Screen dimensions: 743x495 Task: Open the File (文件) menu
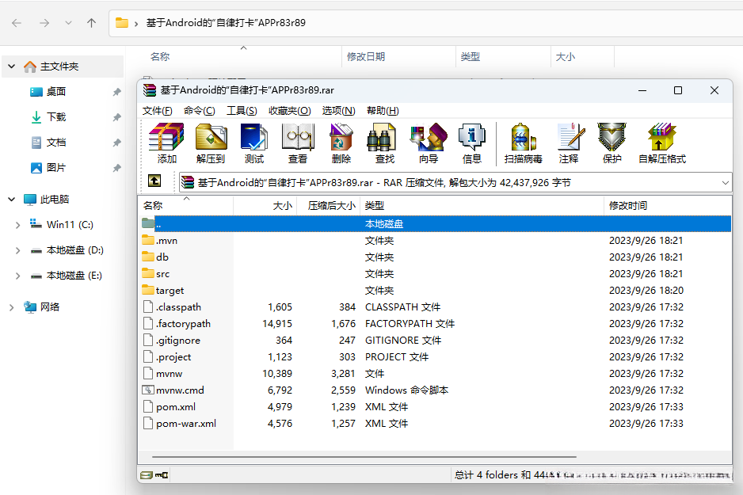(x=158, y=111)
